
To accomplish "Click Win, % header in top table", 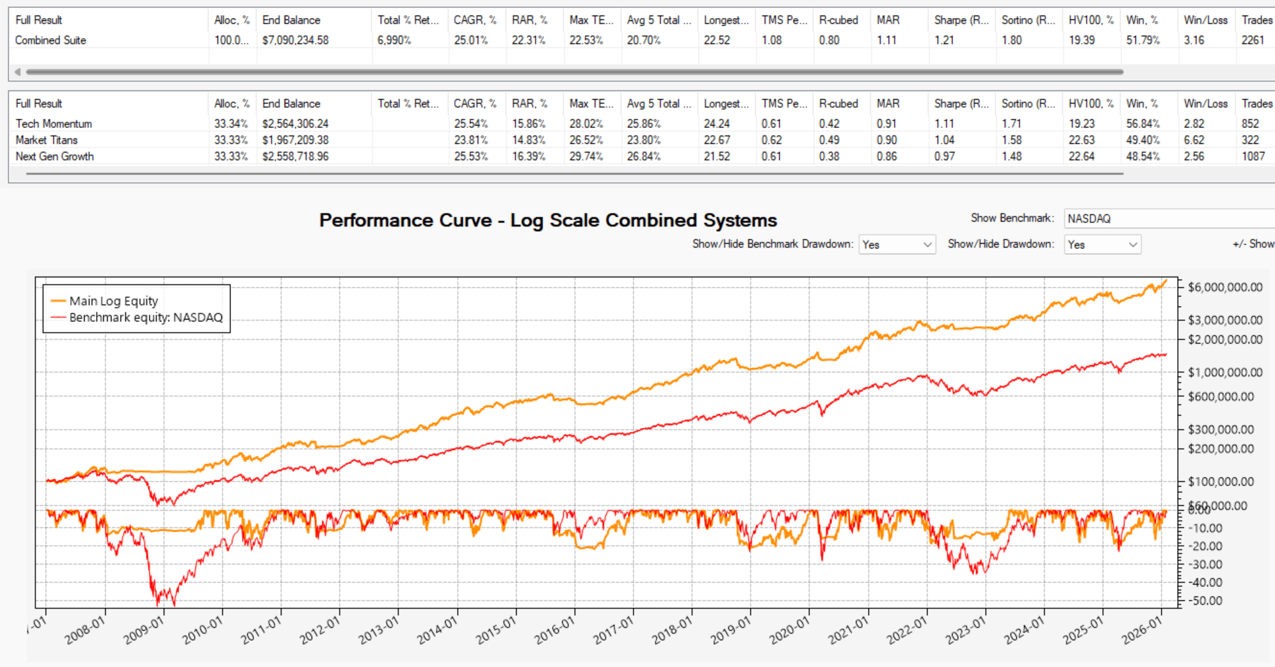I will [x=1142, y=20].
